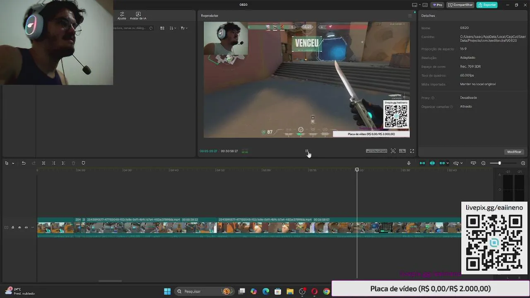Delete the selected clip

tap(73, 163)
